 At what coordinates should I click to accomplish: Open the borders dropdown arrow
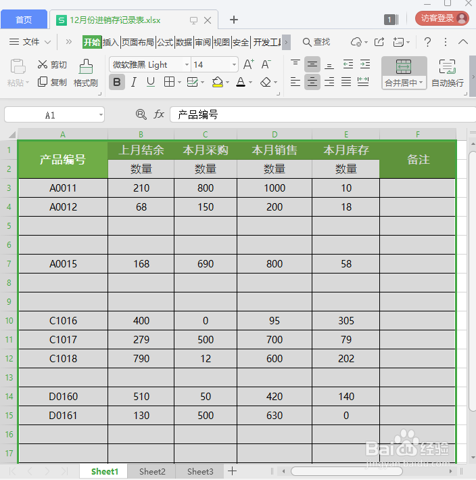tap(179, 82)
